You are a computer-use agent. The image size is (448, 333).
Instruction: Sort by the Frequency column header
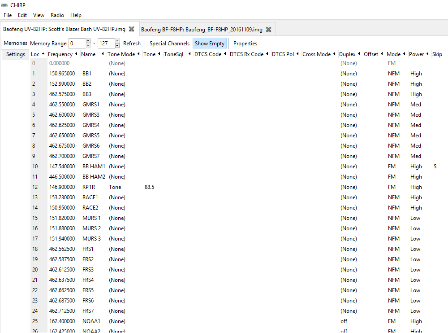63,54
